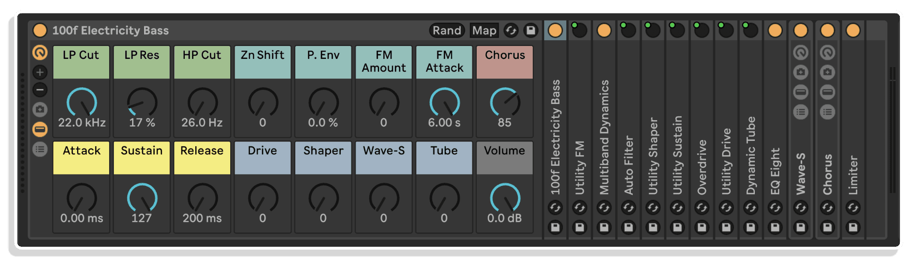Save the Utility FM preset
Image resolution: width=919 pixels, height=264 pixels.
580,227
